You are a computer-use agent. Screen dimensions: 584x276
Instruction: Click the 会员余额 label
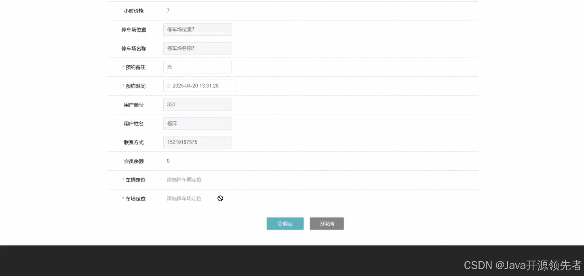pos(134,161)
